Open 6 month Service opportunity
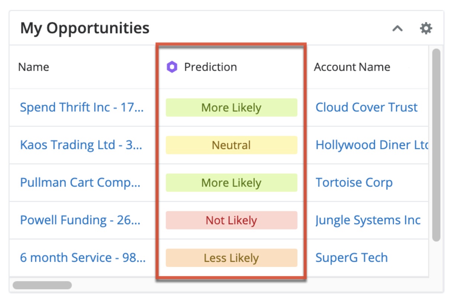Viewport: 451px width, 302px height. click(82, 258)
